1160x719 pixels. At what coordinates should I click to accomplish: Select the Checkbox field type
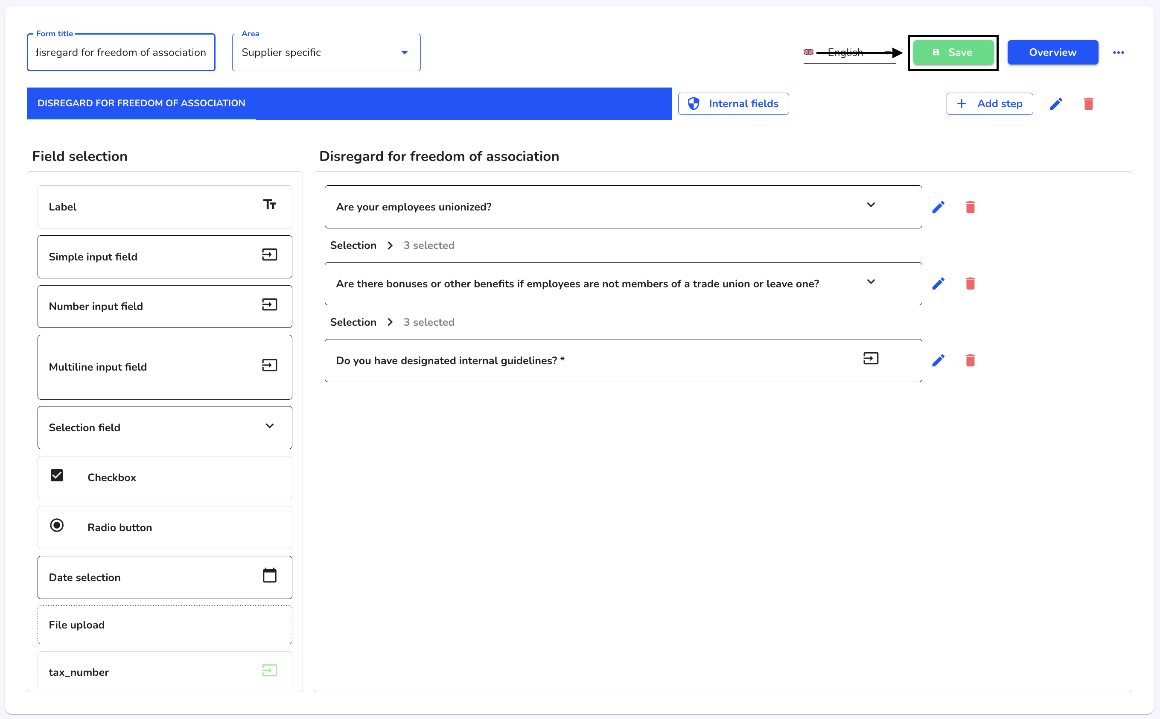point(164,477)
